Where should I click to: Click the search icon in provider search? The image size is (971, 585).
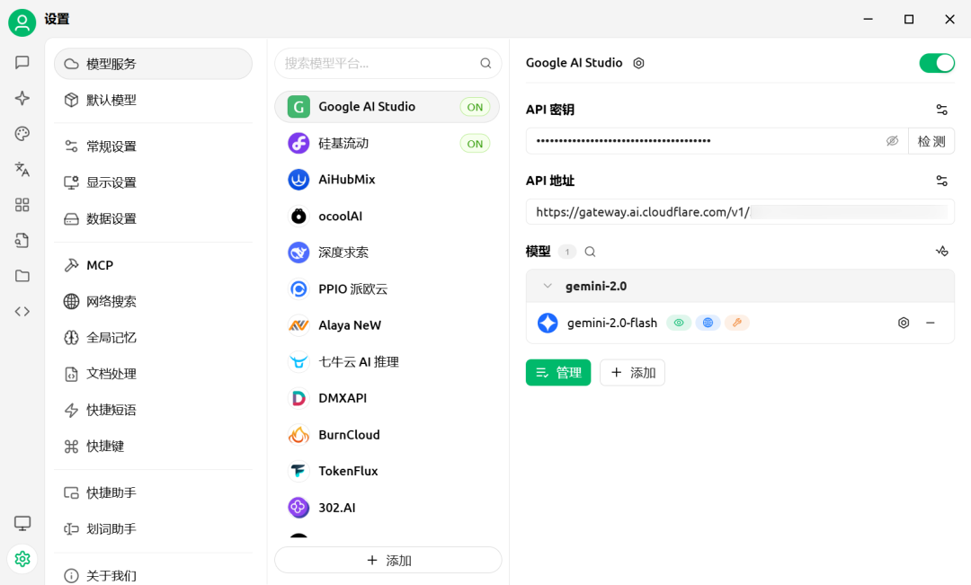[485, 63]
